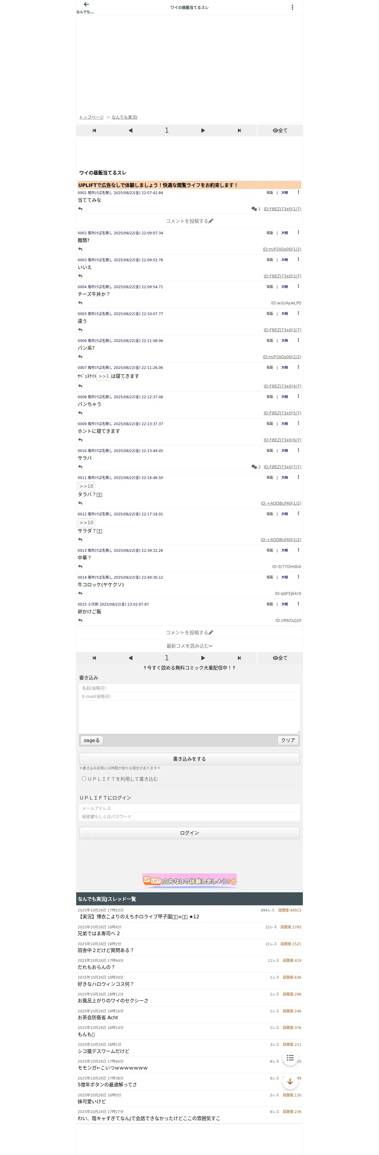Reply to post 0001 当ててみな

[80, 209]
